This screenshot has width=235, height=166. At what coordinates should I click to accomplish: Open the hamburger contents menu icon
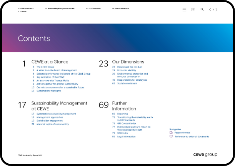[184, 10]
